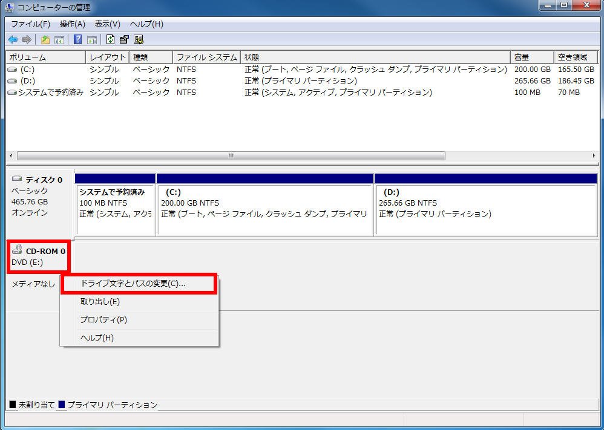
Task: Click the ディスク 0 disk icon
Action: click(x=17, y=178)
